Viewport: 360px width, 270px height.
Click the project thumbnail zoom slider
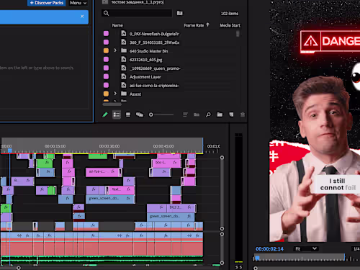[x=161, y=114]
